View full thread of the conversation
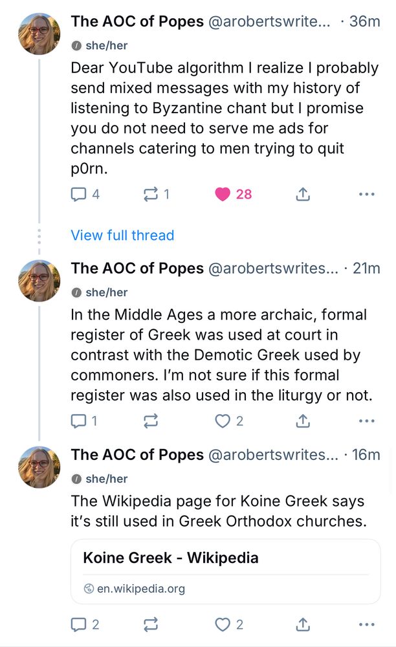 [122, 236]
